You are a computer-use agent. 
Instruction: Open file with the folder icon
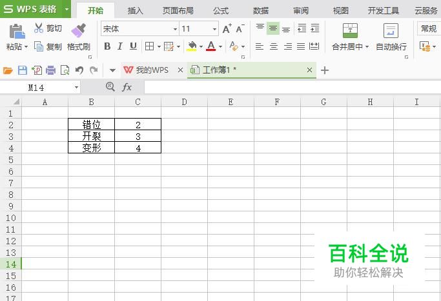[x=8, y=70]
